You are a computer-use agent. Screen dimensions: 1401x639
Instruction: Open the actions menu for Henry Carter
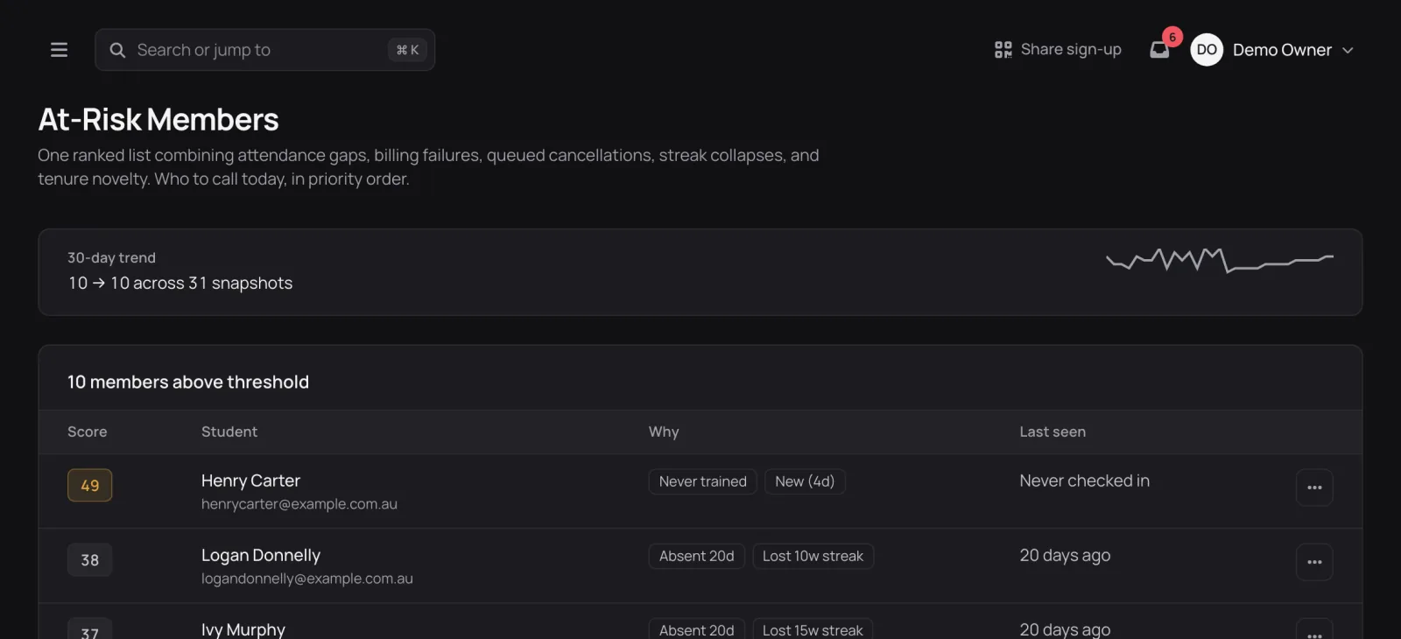click(1314, 488)
